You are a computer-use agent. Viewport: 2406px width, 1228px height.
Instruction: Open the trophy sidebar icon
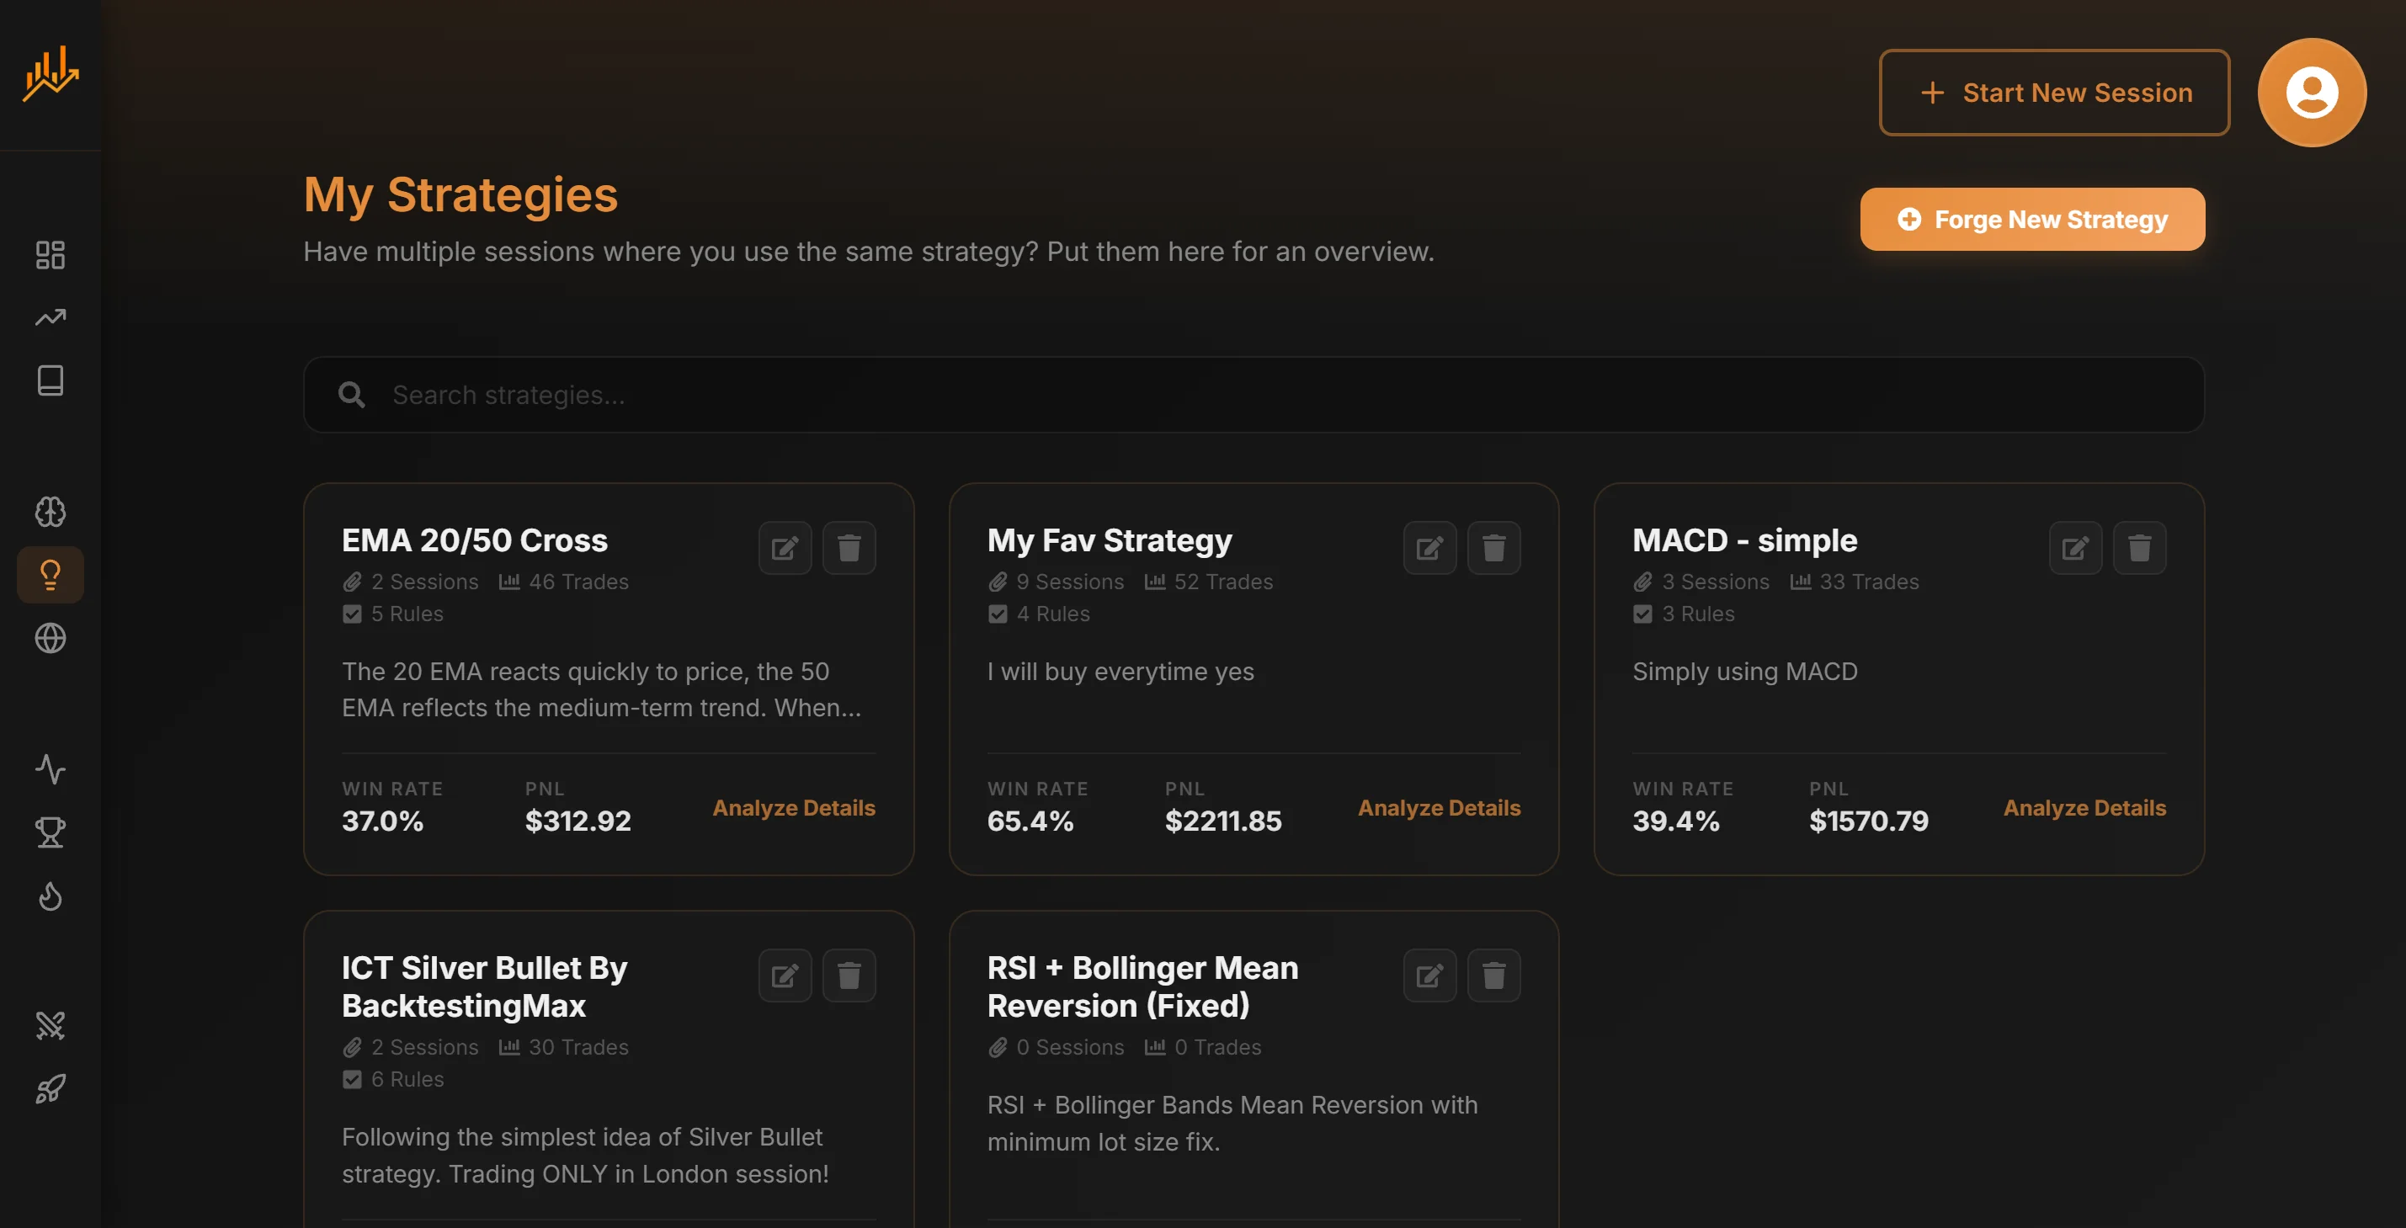coord(51,832)
